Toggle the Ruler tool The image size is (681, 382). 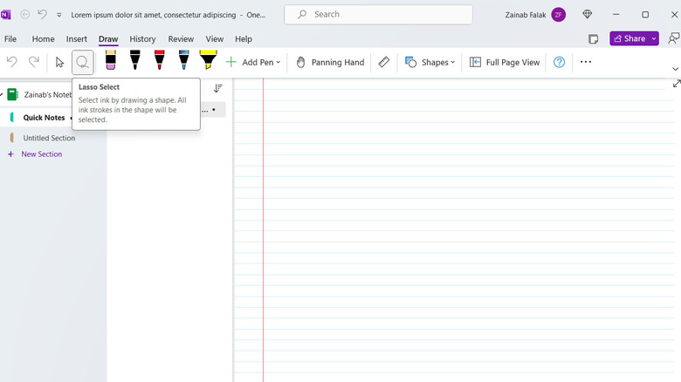point(384,62)
